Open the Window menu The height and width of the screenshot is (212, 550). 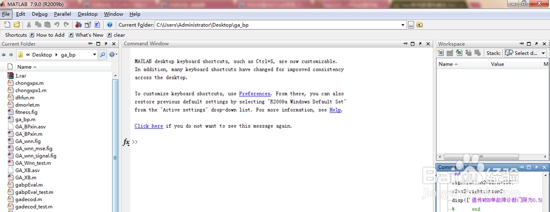[x=113, y=14]
